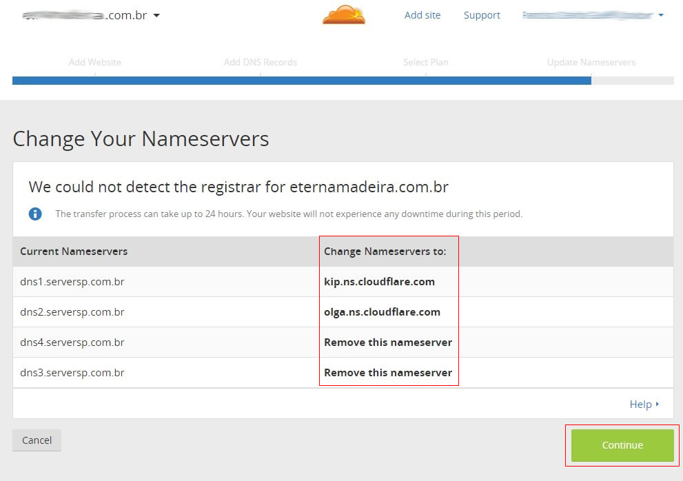
Task: Click the Change Nameservers to: header
Action: (385, 252)
